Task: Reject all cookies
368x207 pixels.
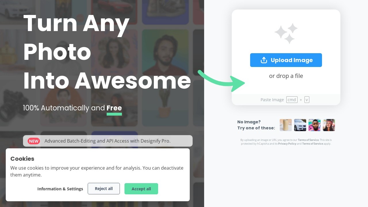Action: point(104,189)
